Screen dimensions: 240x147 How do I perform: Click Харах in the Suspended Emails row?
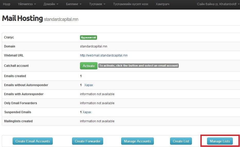(87, 112)
